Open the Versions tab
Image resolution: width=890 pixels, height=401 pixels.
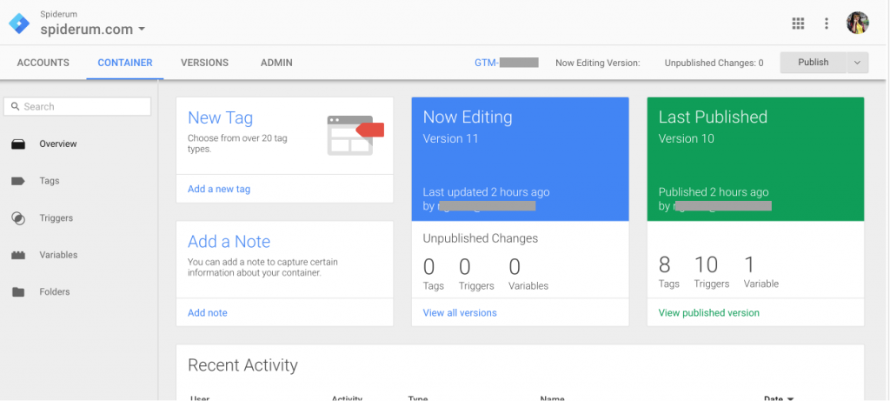204,63
